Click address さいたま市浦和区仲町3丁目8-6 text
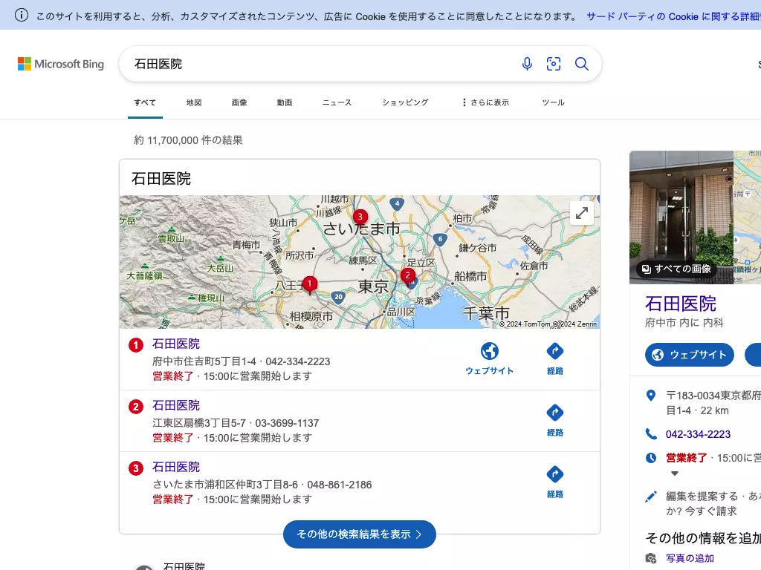 (225, 485)
